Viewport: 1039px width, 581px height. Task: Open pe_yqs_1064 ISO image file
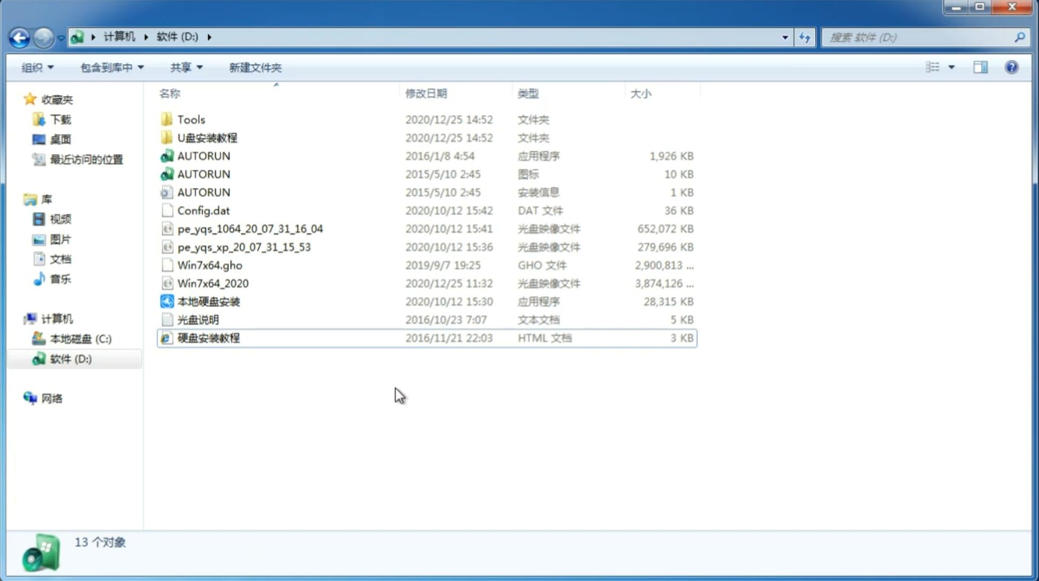click(x=250, y=229)
